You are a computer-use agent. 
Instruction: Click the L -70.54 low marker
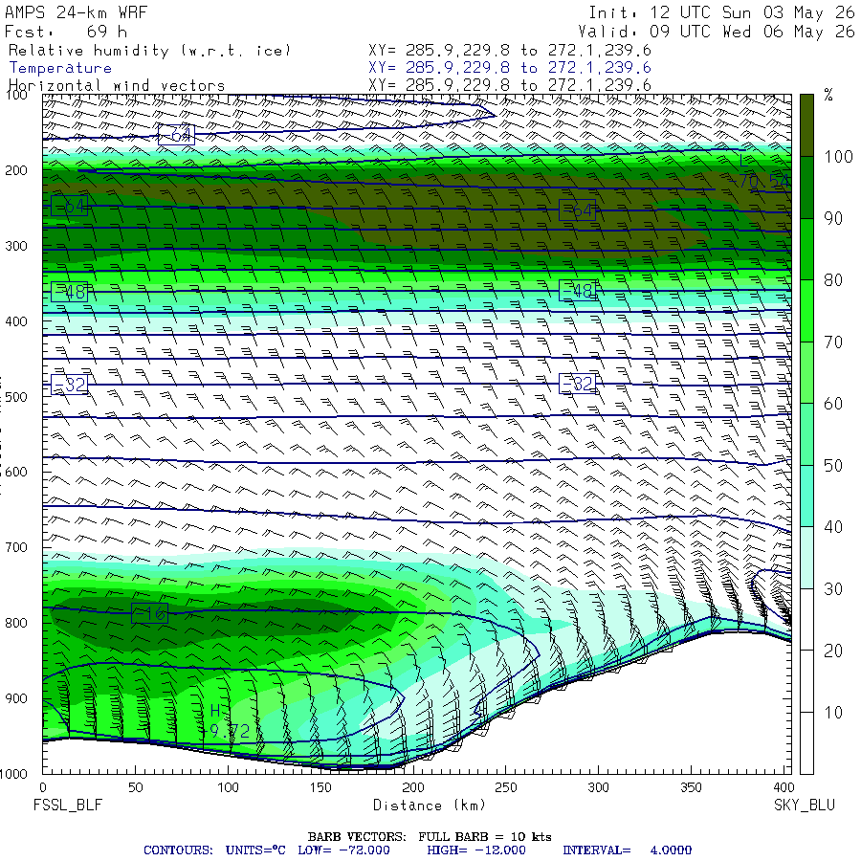tap(762, 171)
